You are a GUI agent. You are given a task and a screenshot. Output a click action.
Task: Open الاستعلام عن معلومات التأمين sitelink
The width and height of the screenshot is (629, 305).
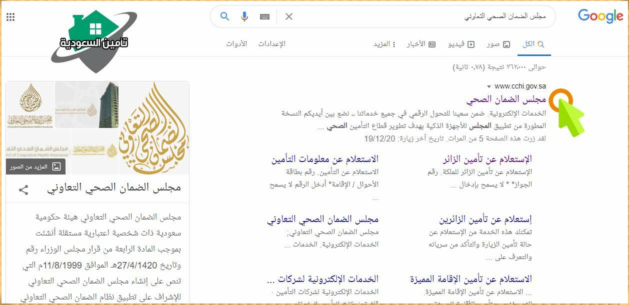[325, 159]
